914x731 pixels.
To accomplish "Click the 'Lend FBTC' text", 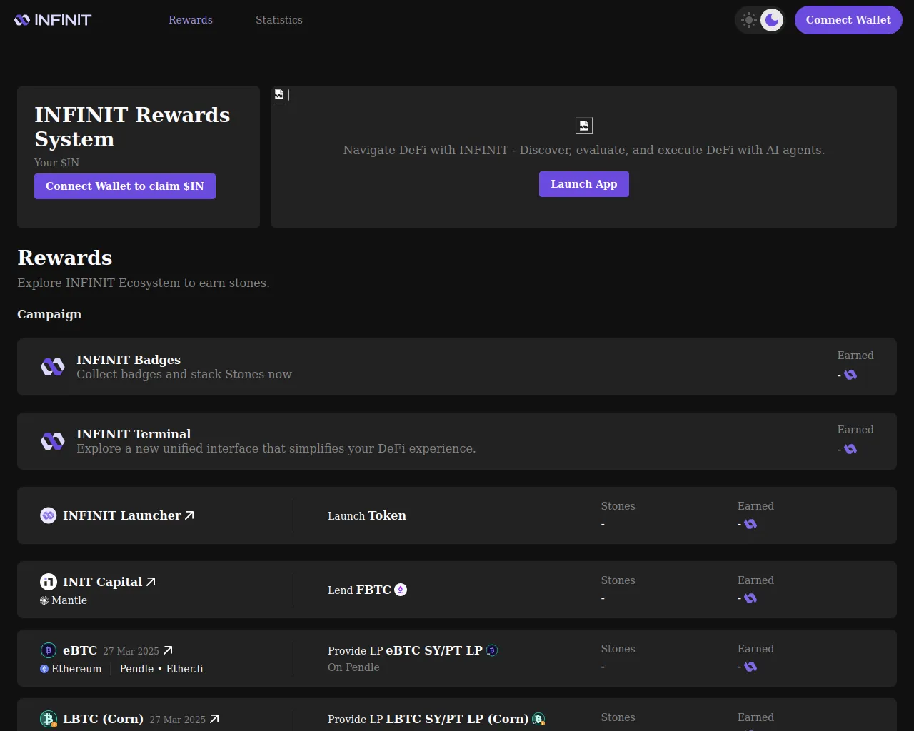I will tap(359, 590).
